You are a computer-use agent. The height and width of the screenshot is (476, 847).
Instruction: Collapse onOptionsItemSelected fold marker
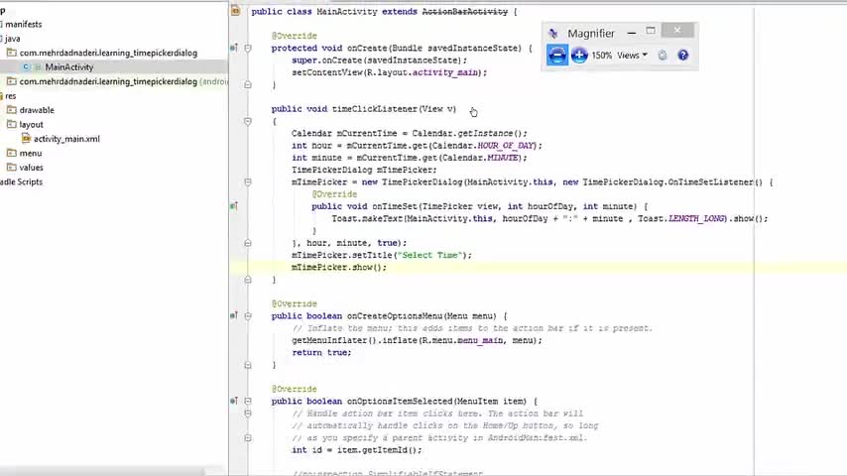coord(248,402)
